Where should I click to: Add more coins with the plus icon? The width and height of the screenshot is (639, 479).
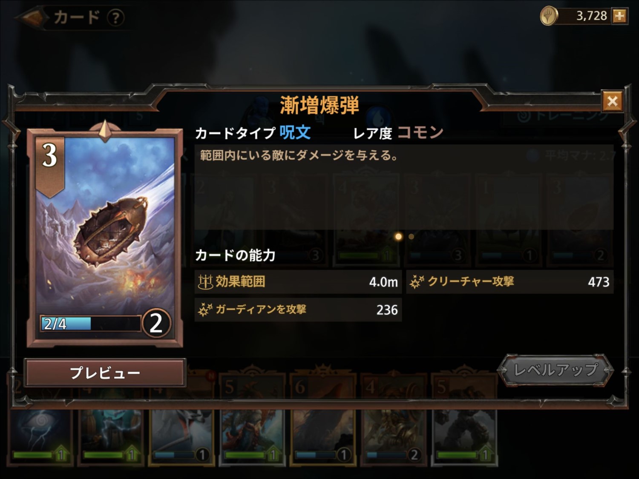(619, 16)
